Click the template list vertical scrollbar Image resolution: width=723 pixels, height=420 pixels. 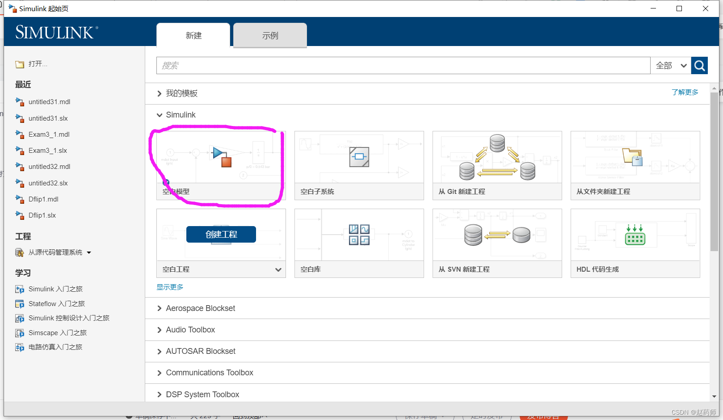pyautogui.click(x=714, y=172)
